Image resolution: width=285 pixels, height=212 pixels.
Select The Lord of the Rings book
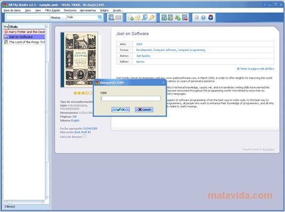point(24,42)
